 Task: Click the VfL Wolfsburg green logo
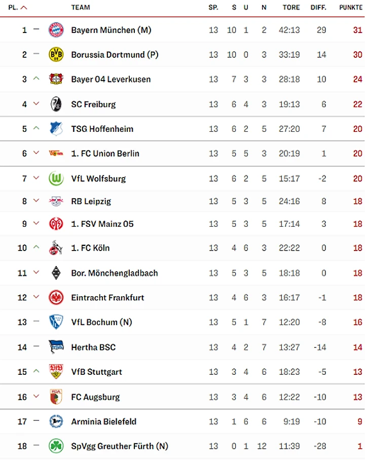[x=56, y=179]
